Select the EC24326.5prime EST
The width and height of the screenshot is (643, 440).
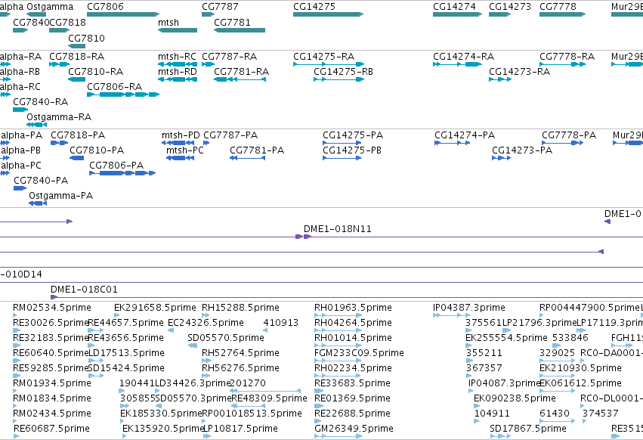tap(171, 330)
